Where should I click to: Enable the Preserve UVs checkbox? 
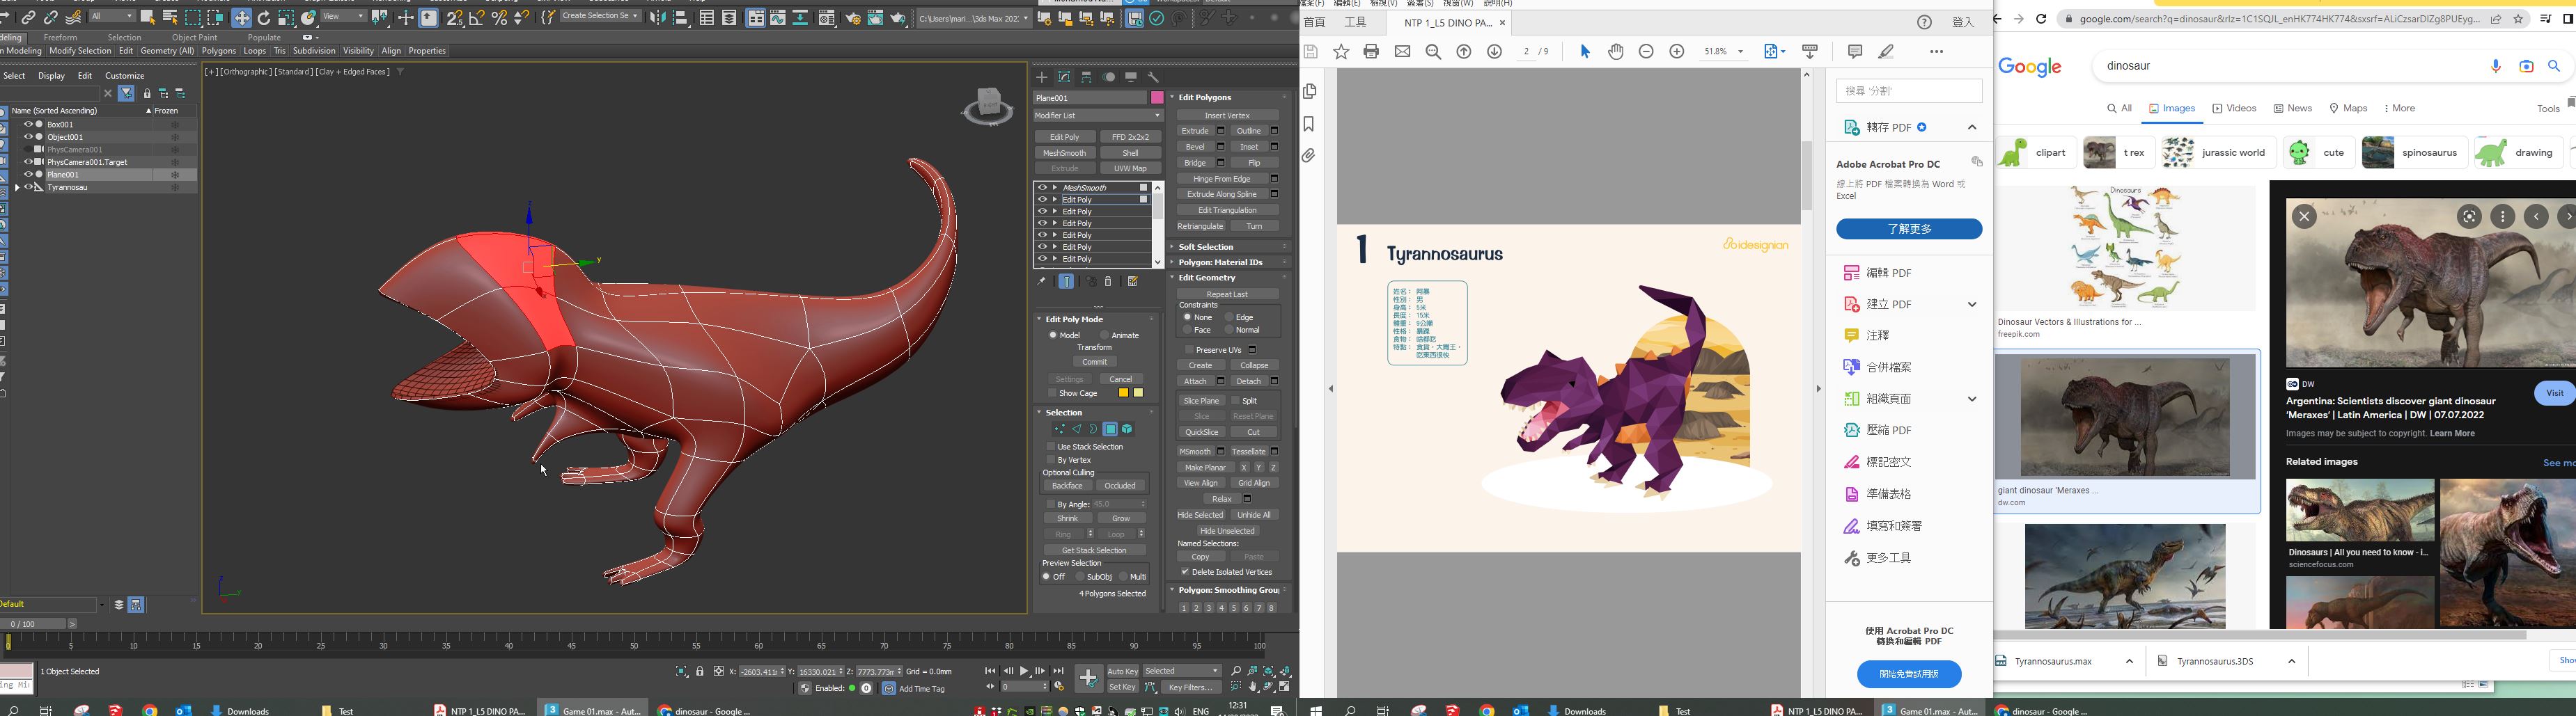pyautogui.click(x=1189, y=349)
